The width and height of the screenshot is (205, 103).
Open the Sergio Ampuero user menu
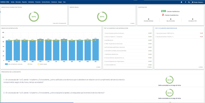pyautogui.click(x=198, y=2)
